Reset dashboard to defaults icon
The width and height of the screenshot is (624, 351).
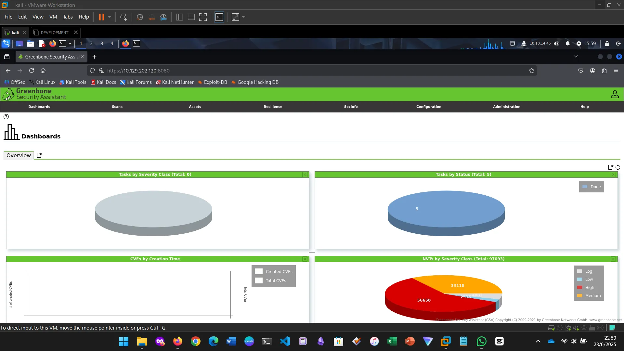tap(618, 167)
